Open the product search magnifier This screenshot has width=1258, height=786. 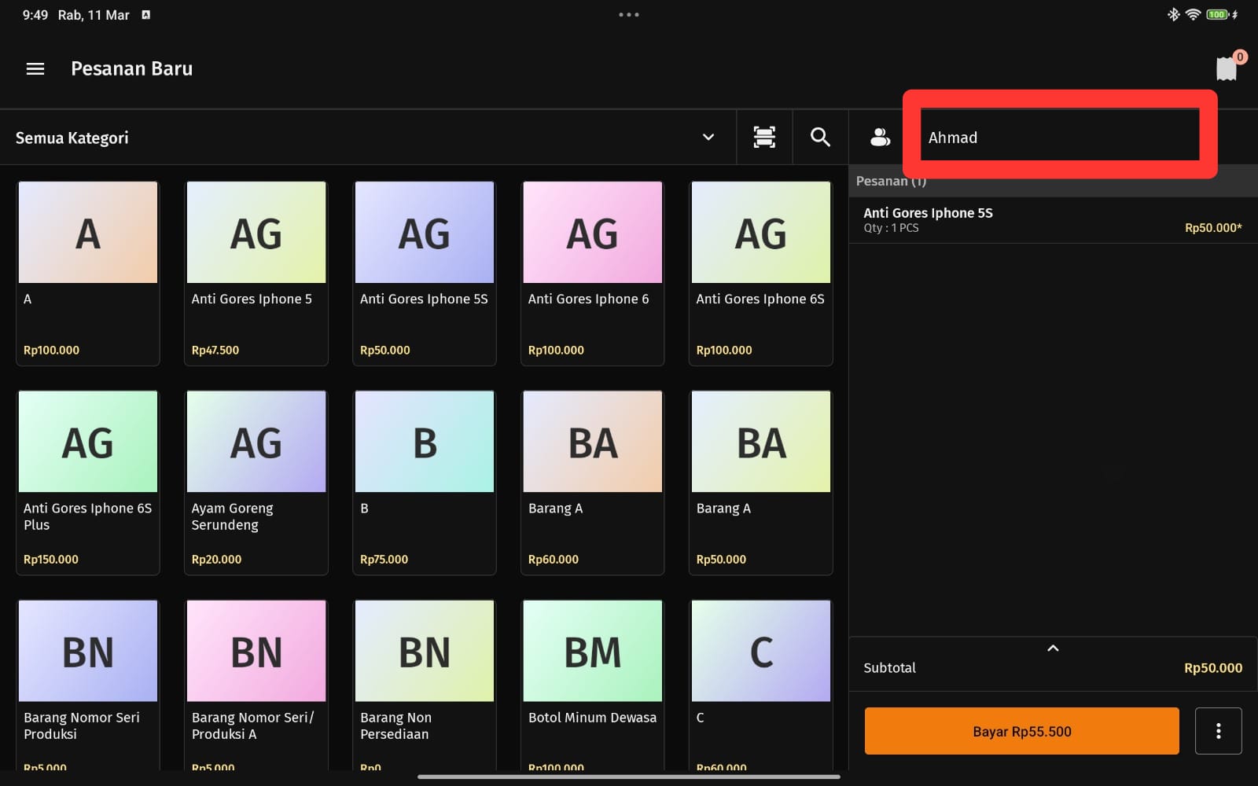(820, 138)
